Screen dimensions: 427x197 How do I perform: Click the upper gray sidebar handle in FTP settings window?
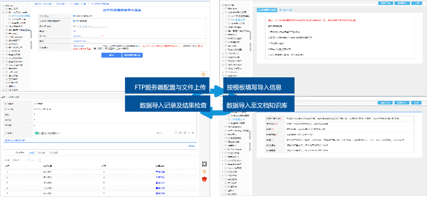click(x=31, y=34)
